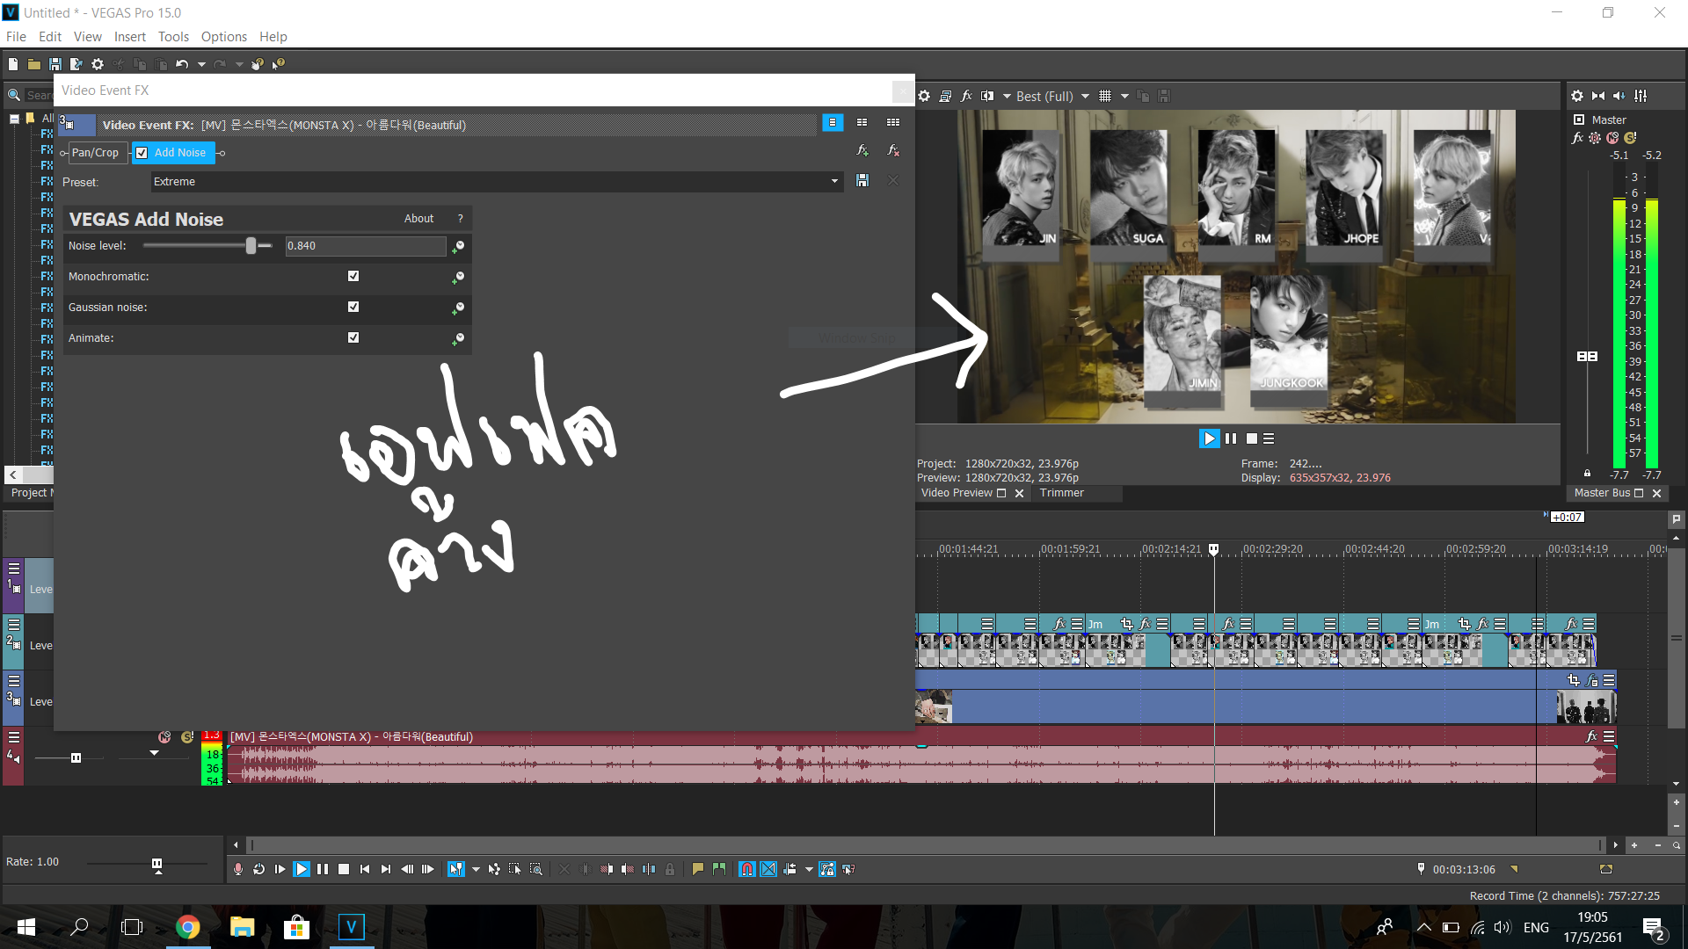Uncheck the Monochromatic checkbox

click(353, 276)
